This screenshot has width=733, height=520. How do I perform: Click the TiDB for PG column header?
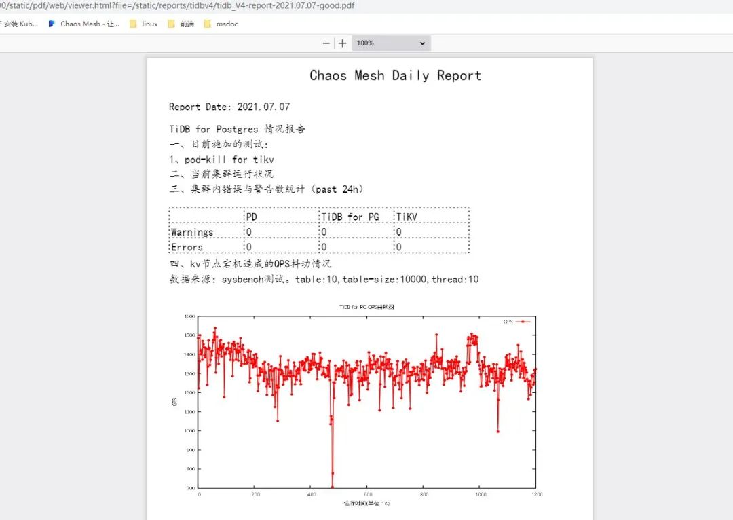(x=357, y=217)
